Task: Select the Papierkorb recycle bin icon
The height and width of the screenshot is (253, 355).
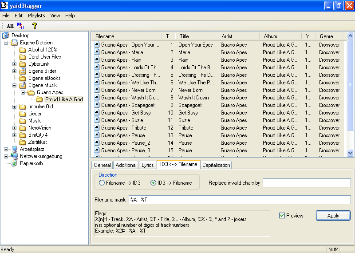Action: (14, 163)
